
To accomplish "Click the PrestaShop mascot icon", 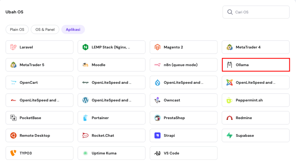I will pyautogui.click(x=157, y=118).
